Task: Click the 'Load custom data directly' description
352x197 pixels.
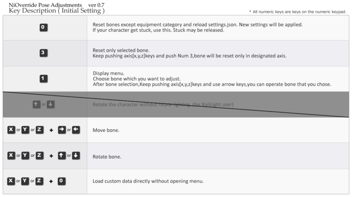Action: 148,181
